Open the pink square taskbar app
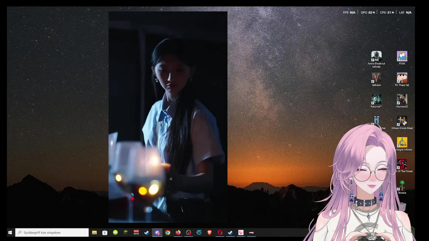429x241 pixels. (x=241, y=232)
